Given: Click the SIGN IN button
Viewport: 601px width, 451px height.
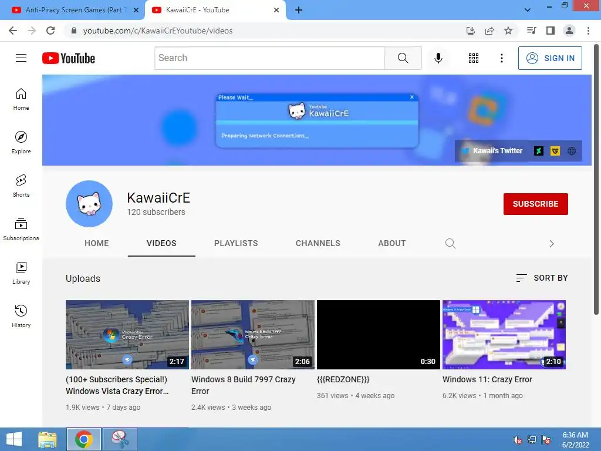Looking at the screenshot, I should (550, 58).
